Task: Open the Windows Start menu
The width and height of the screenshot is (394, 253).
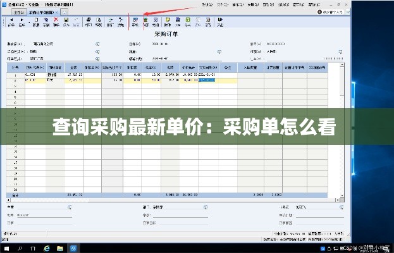Action: coord(6,249)
